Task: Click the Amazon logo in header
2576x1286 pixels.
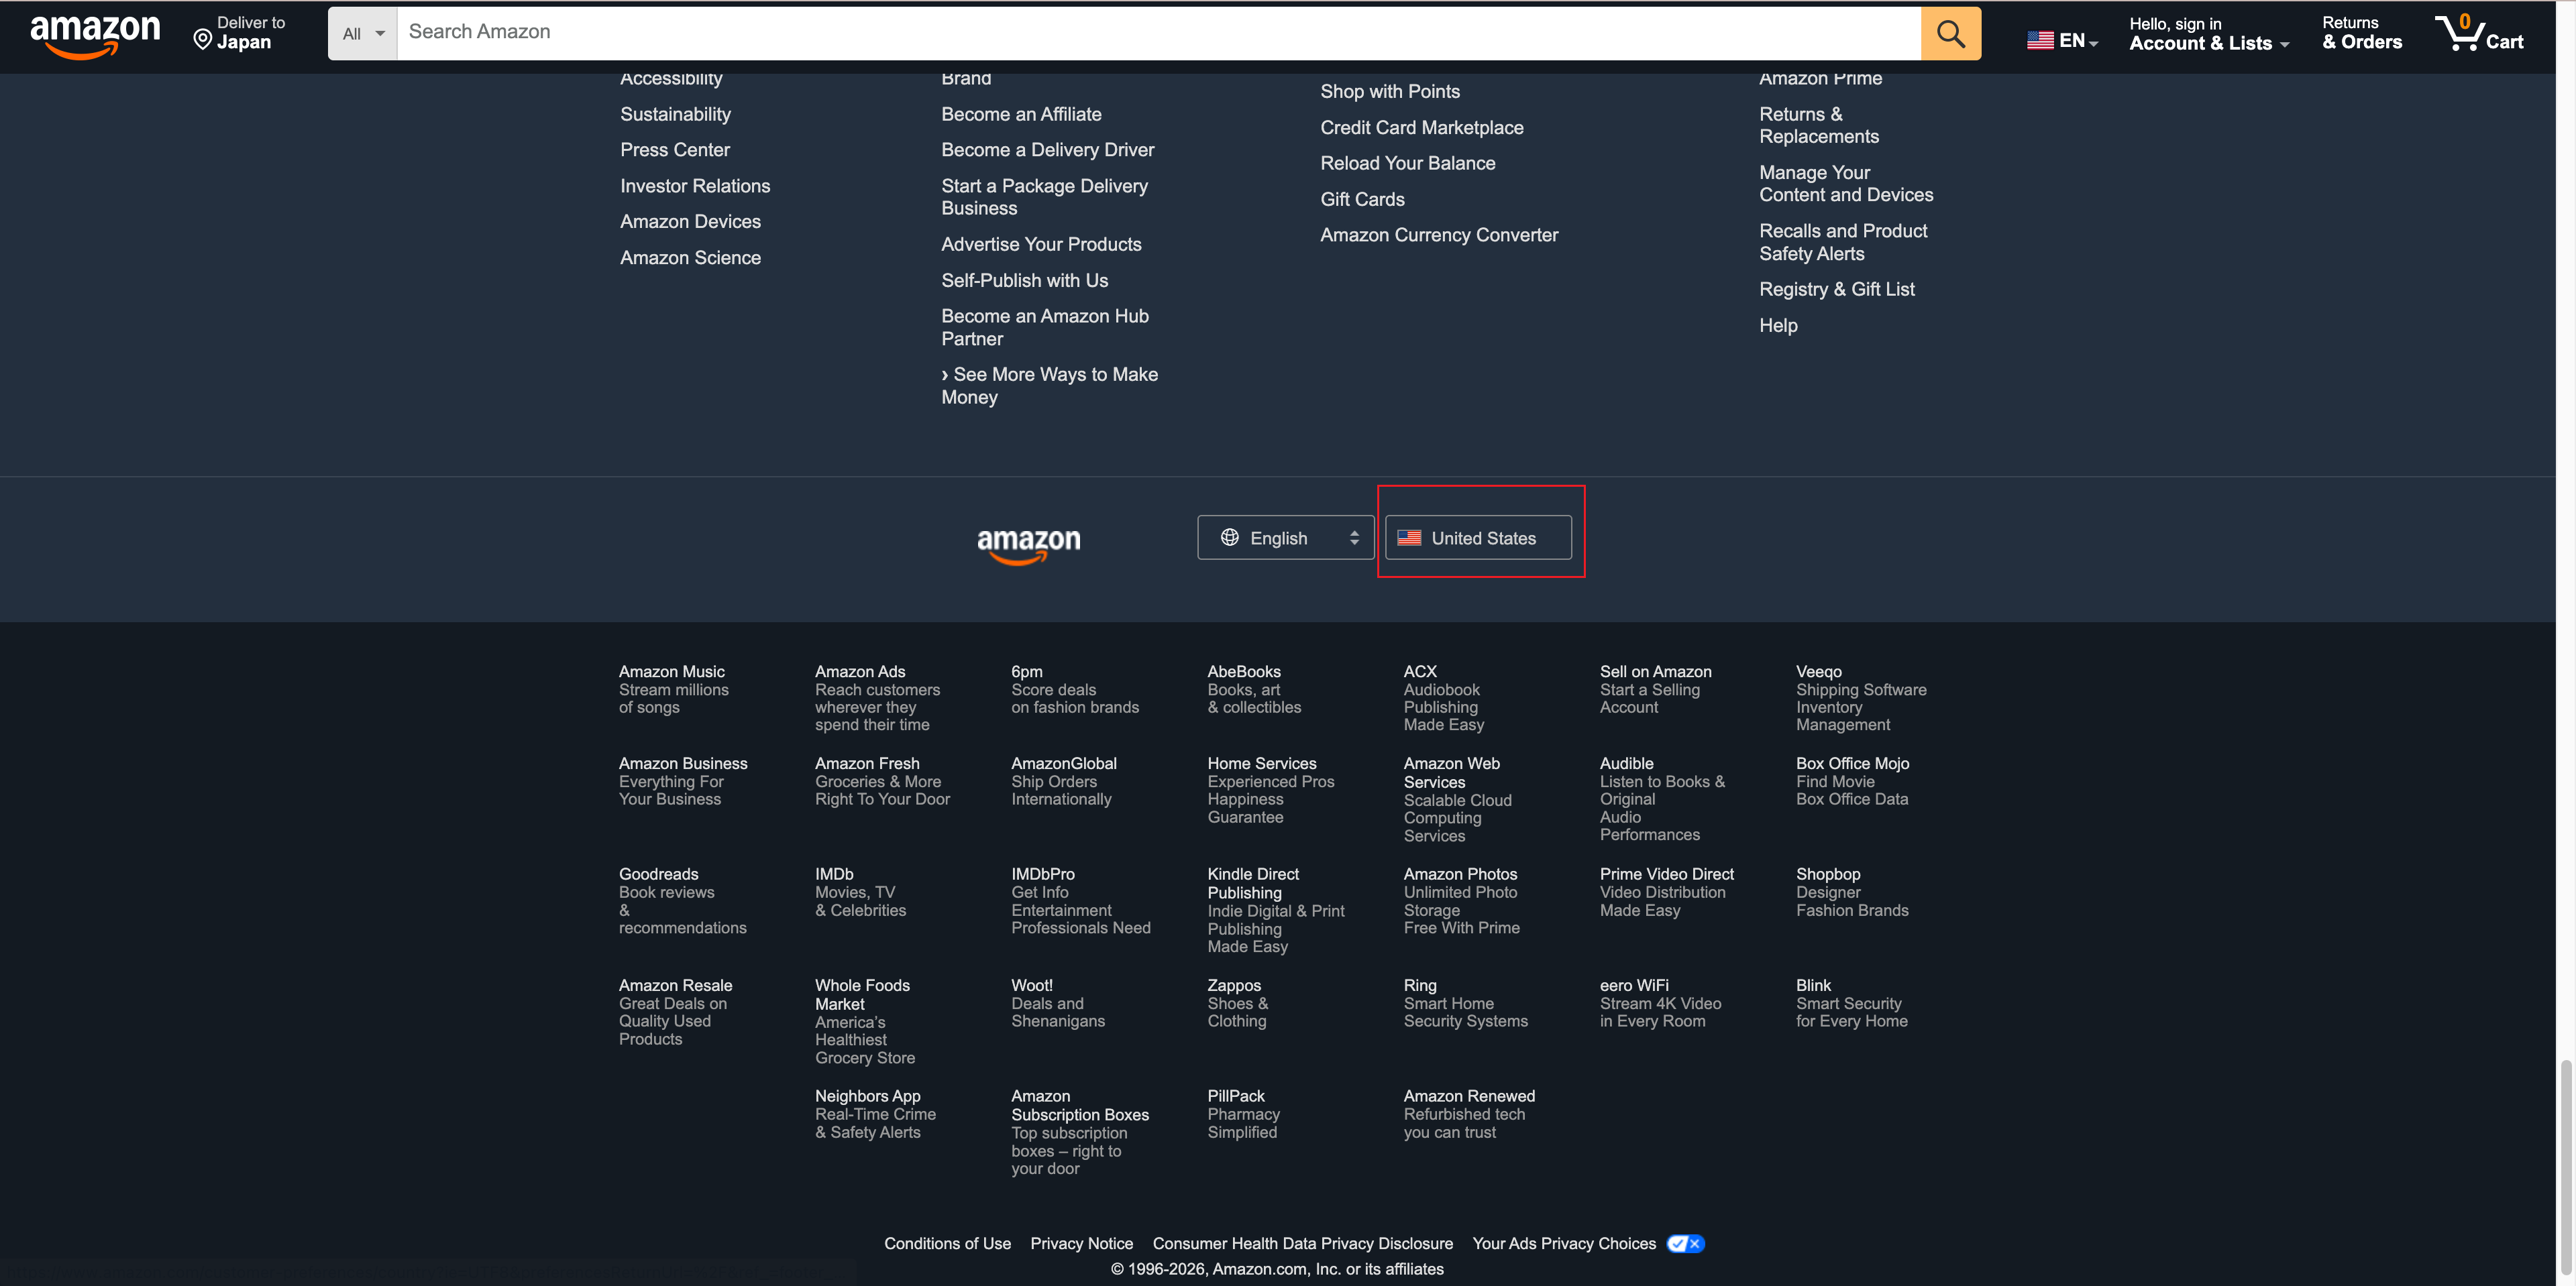Action: (95, 36)
